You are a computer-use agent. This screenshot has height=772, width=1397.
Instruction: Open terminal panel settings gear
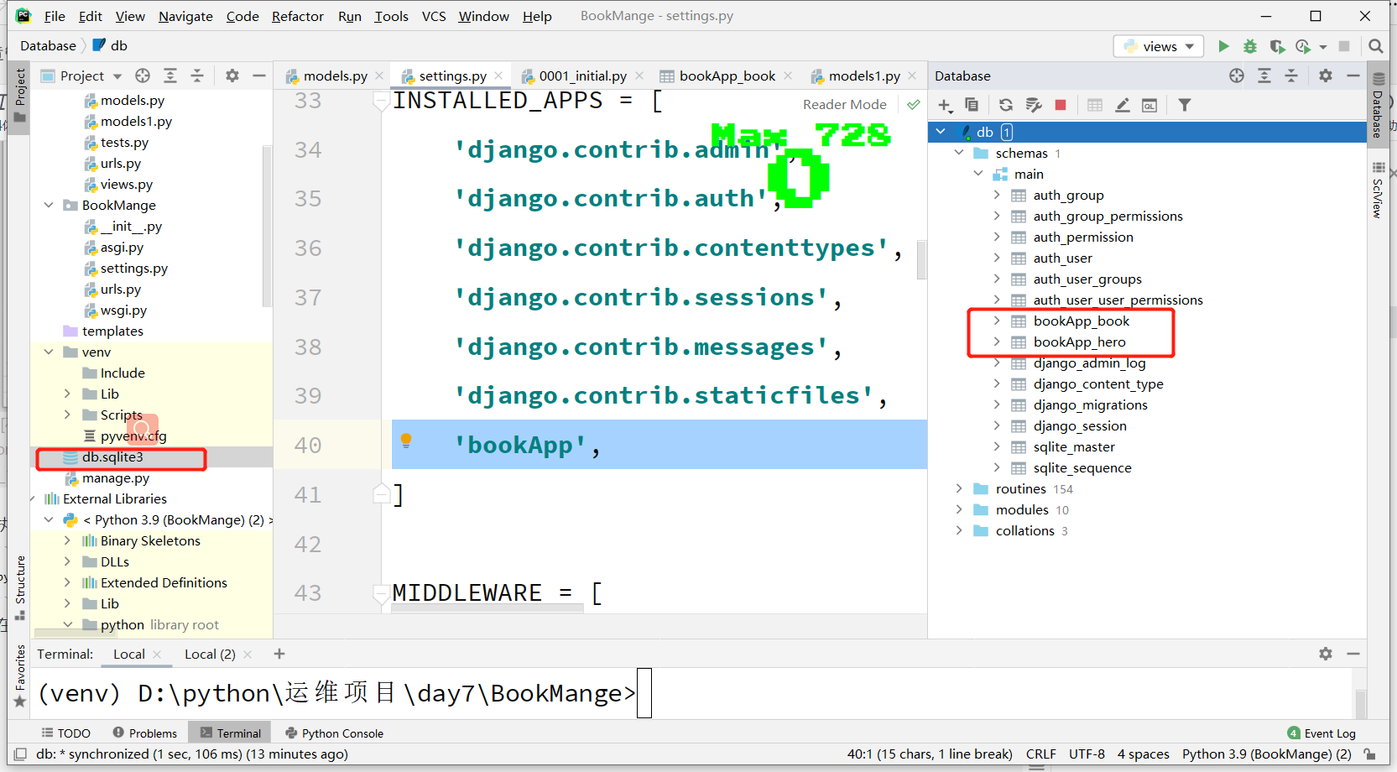[x=1326, y=654]
